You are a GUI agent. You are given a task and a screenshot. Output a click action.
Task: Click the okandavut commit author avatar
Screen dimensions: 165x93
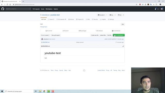coord(42,39)
